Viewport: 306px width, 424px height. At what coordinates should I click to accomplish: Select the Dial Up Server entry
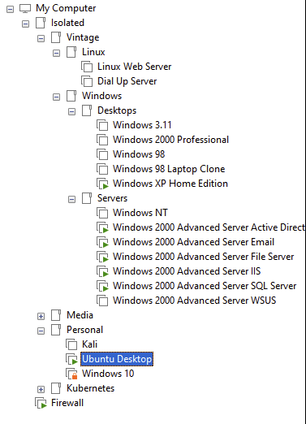tap(127, 81)
